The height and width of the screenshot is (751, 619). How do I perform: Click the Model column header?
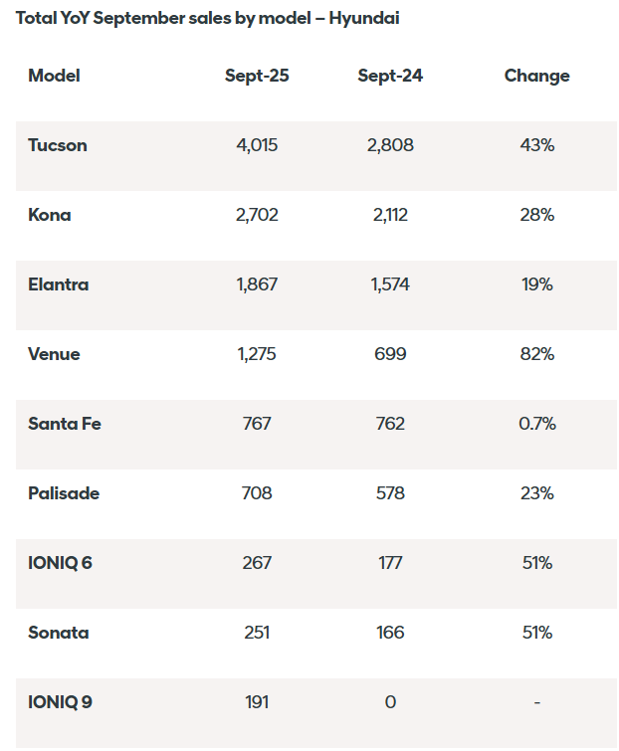click(54, 76)
